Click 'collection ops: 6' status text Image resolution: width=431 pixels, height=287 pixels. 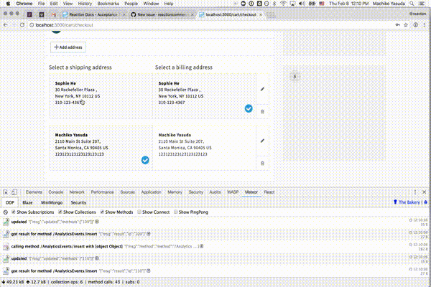click(x=67, y=282)
